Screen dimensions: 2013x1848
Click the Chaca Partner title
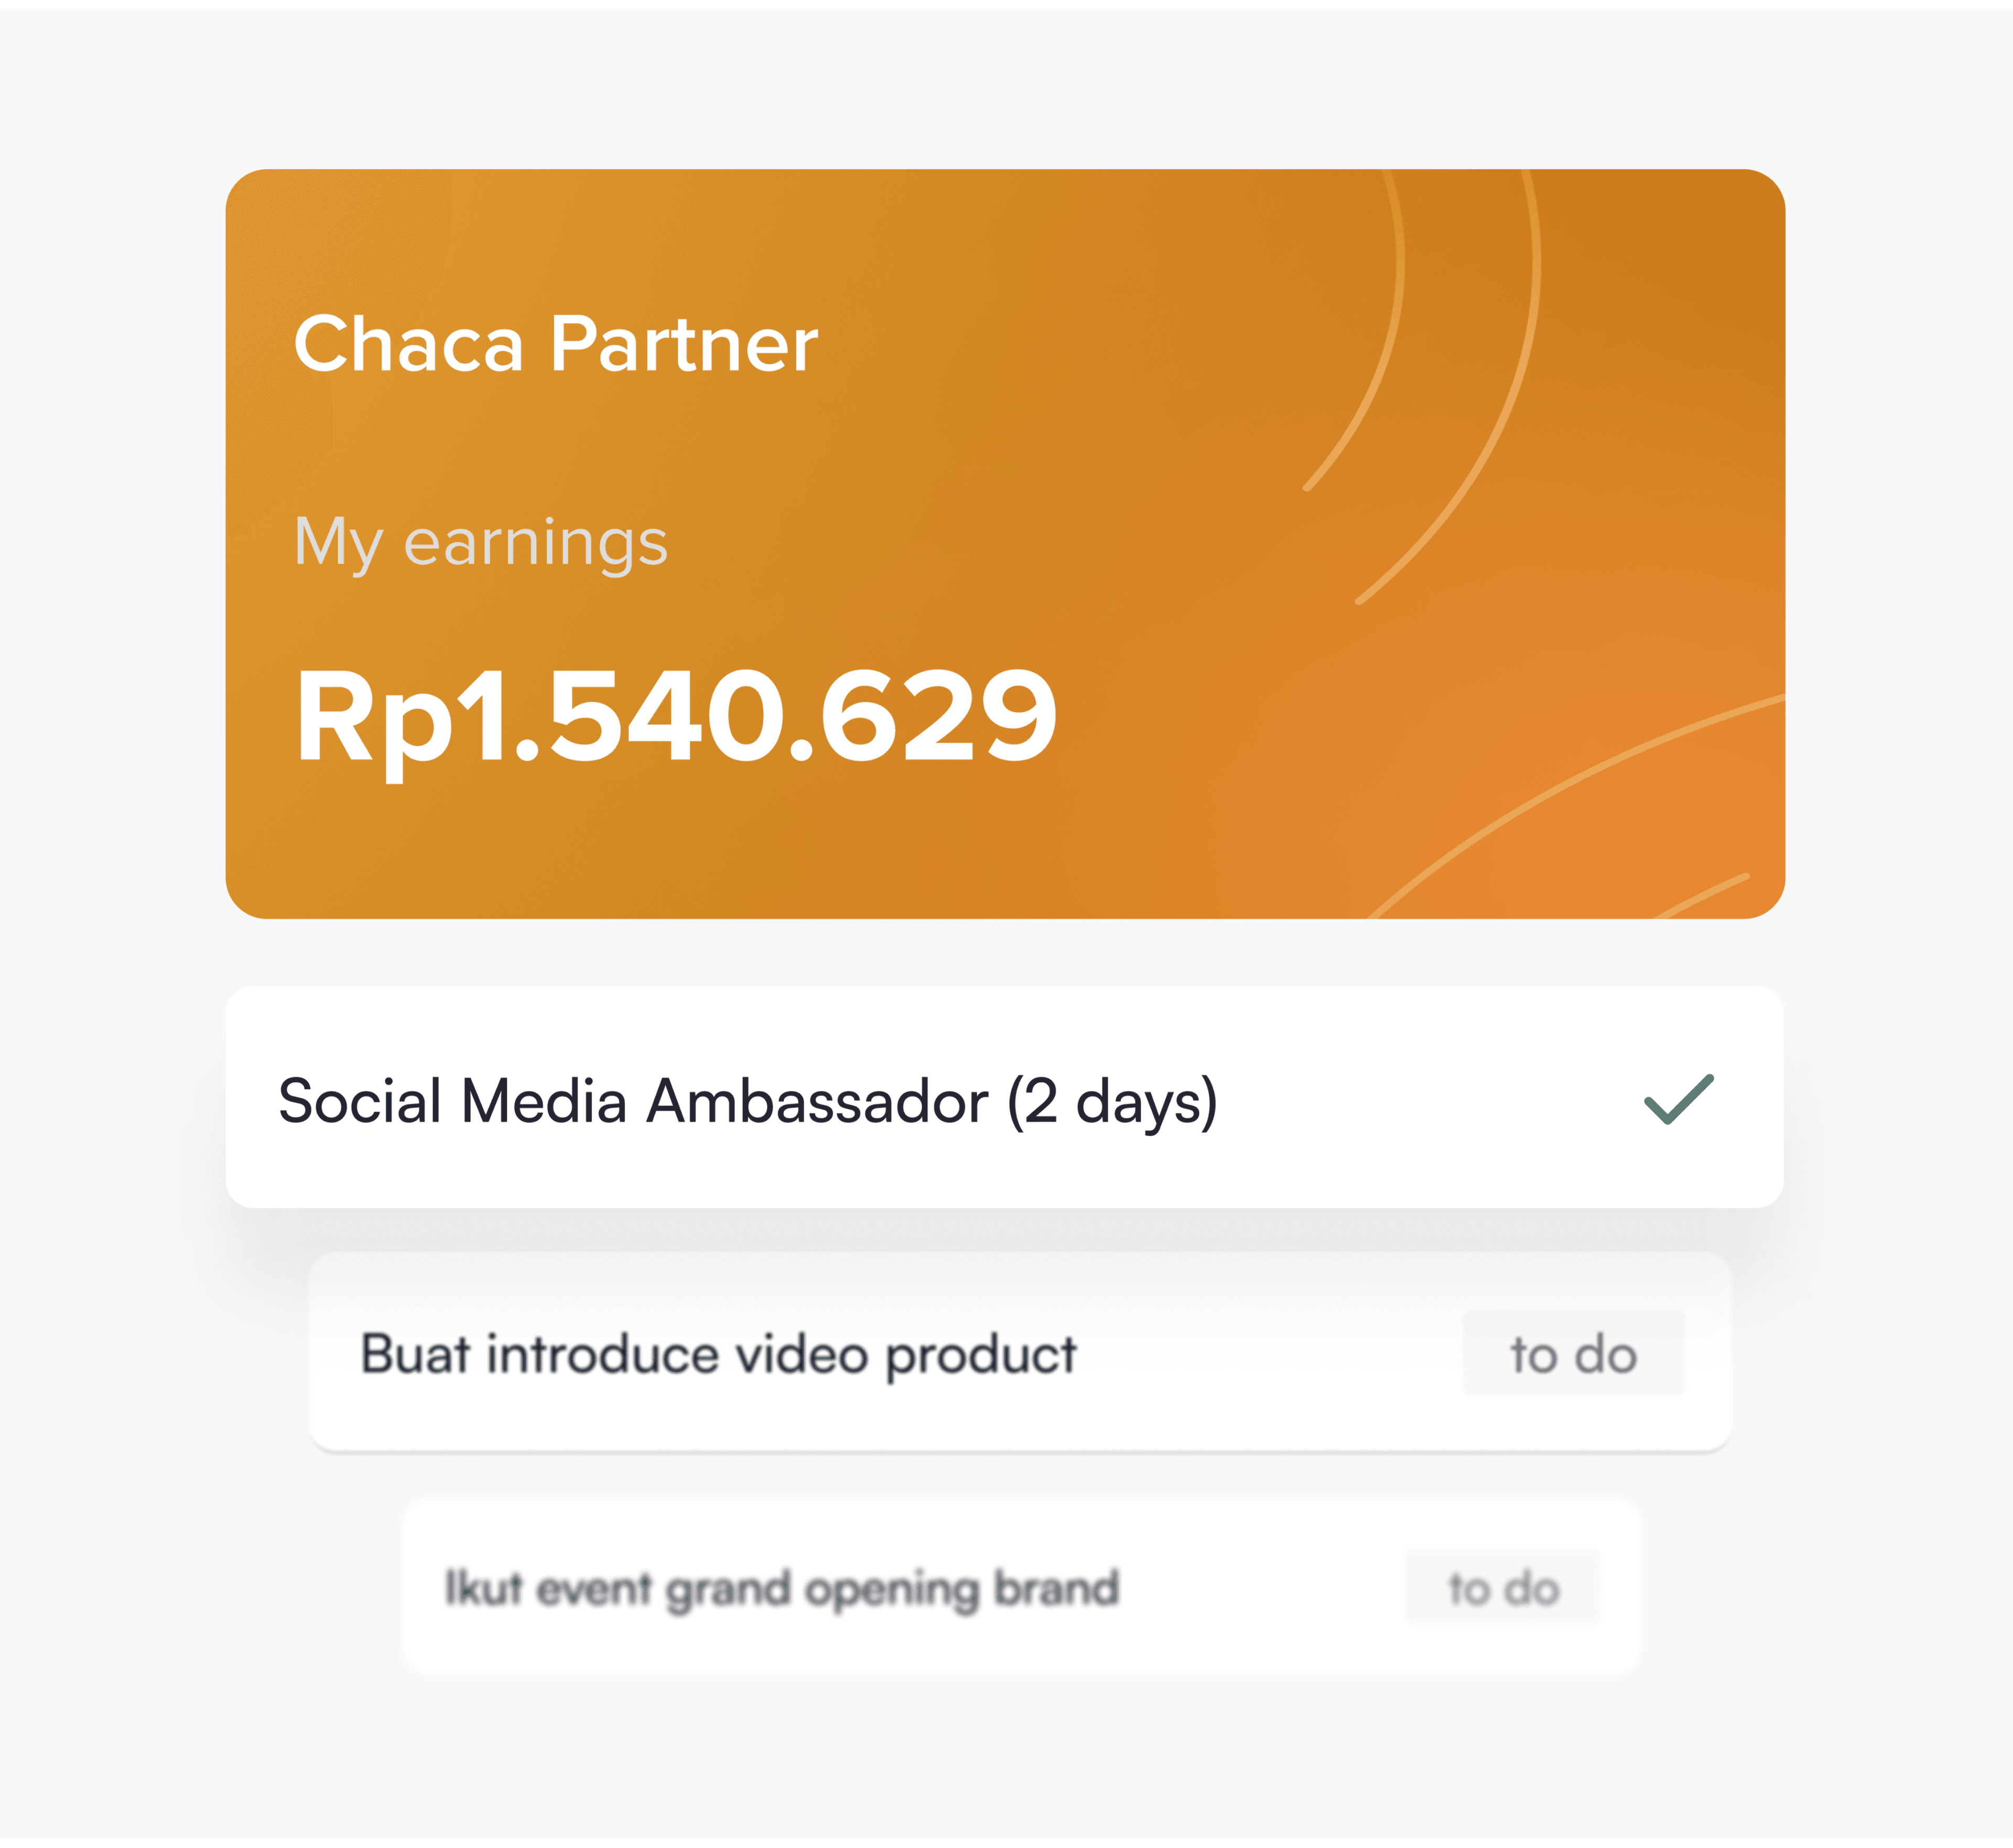tap(556, 343)
